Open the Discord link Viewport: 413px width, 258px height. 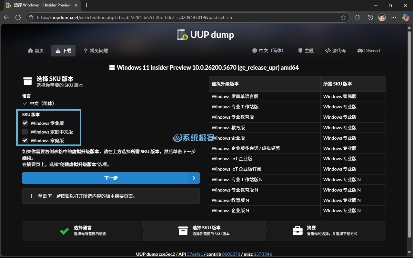(x=368, y=51)
